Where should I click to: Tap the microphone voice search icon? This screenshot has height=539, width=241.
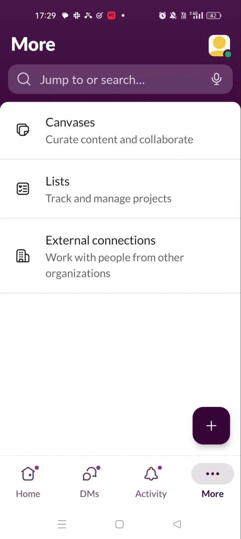point(216,79)
